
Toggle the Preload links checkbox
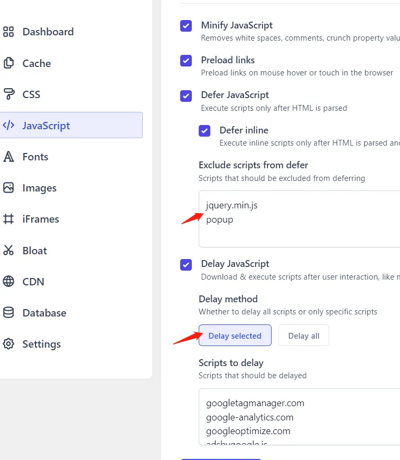tap(186, 61)
